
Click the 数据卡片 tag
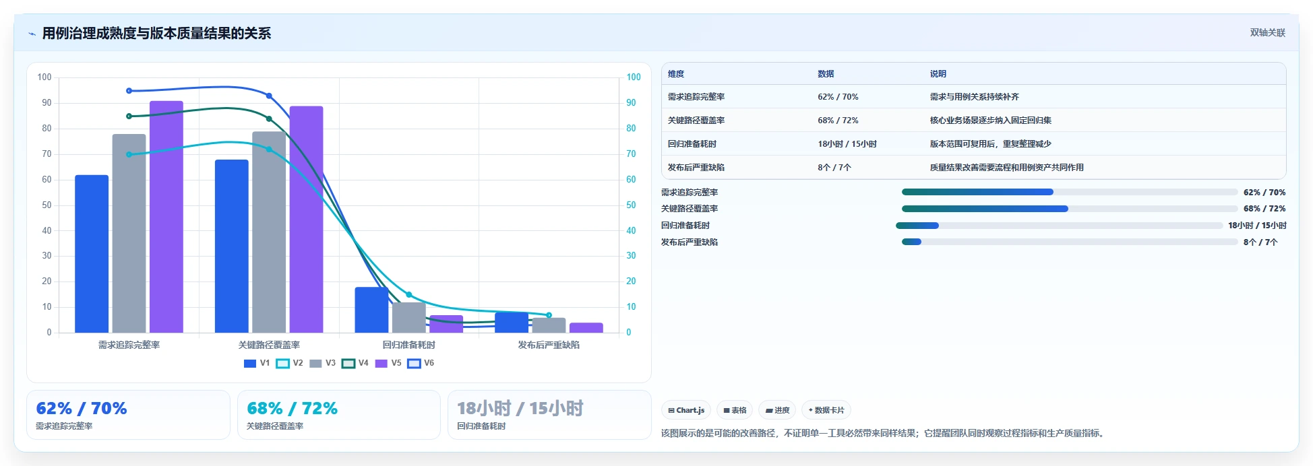click(826, 410)
